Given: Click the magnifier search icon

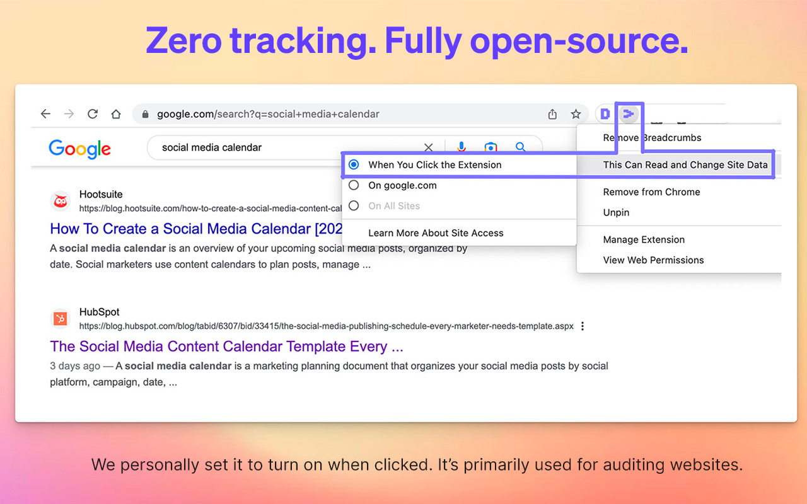Looking at the screenshot, I should [x=521, y=147].
